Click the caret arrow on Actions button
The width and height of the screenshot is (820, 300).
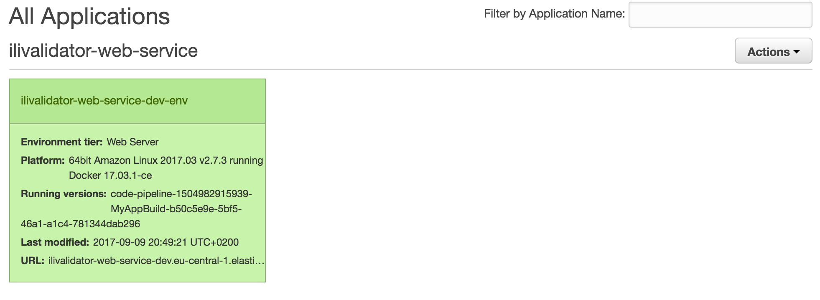click(x=796, y=52)
